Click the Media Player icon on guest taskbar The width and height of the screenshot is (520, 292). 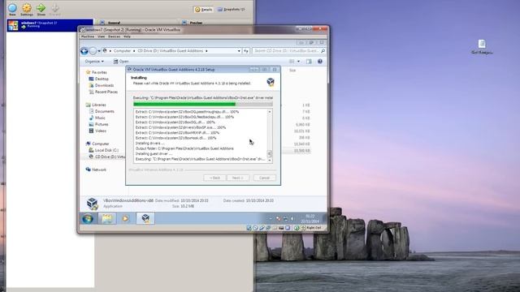(x=125, y=218)
